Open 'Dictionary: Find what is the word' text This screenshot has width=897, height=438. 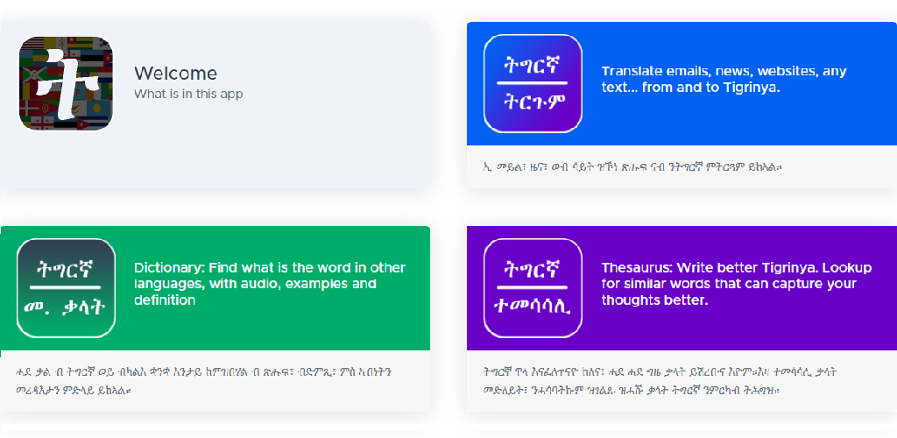coord(270,284)
